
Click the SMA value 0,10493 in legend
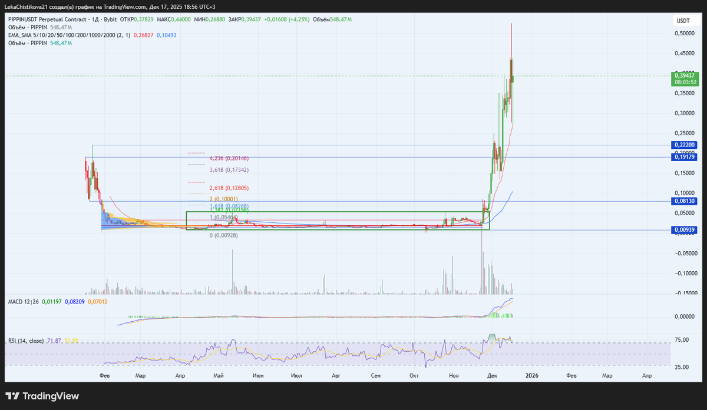(x=166, y=35)
